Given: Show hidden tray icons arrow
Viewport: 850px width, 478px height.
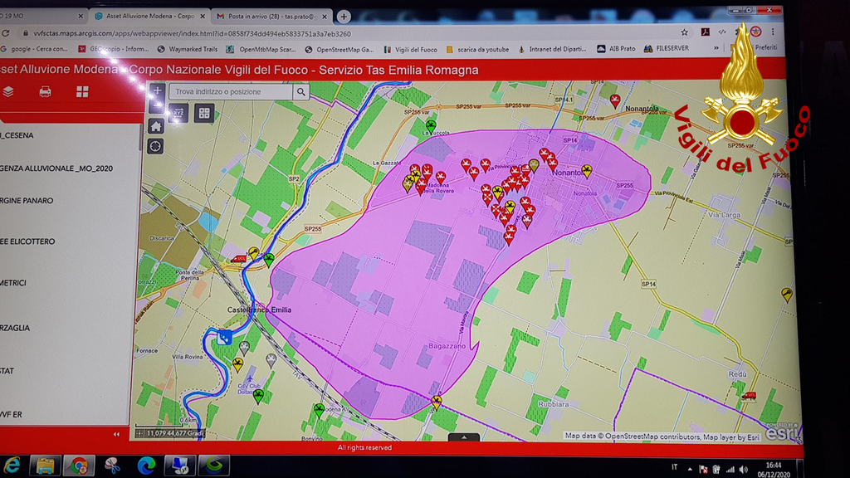Looking at the screenshot, I should [690, 469].
